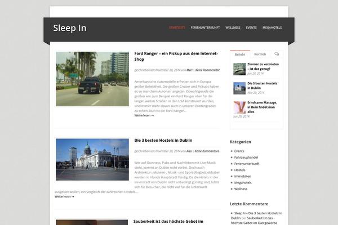The width and height of the screenshot is (338, 225).
Task: Open Keine Kommentare for Dublin hostels post
Action: coord(207,151)
